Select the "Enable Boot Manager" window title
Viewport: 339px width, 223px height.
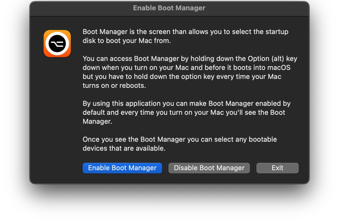[169, 8]
